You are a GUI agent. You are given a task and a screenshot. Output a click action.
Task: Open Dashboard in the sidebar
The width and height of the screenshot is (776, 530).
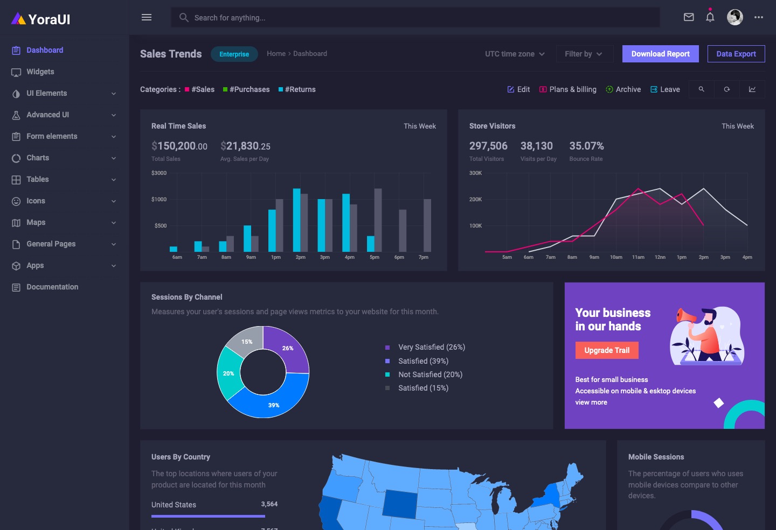pyautogui.click(x=65, y=50)
